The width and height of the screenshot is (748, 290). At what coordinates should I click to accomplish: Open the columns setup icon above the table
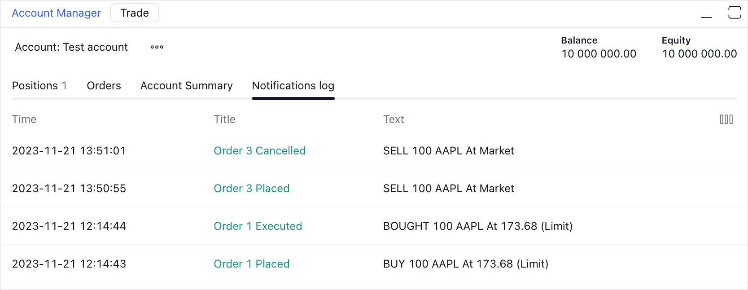click(726, 119)
